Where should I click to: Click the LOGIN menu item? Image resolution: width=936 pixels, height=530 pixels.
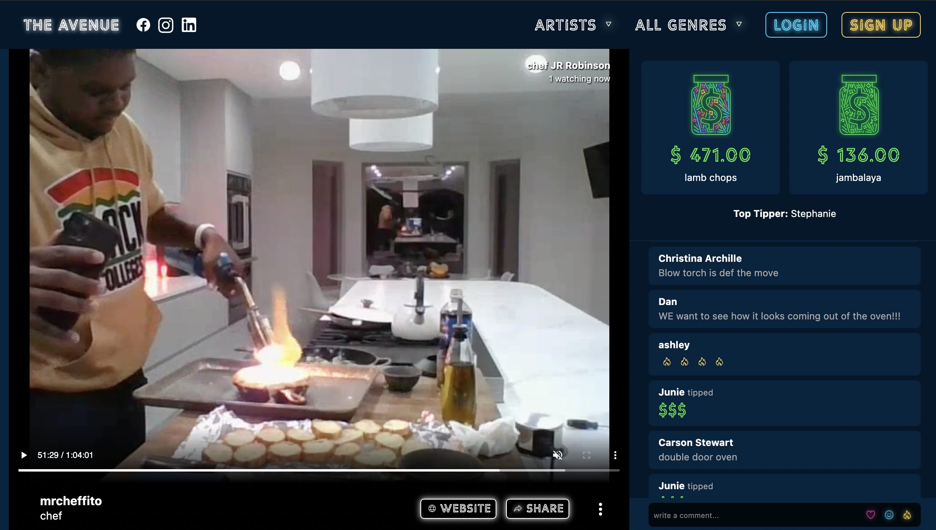(798, 24)
